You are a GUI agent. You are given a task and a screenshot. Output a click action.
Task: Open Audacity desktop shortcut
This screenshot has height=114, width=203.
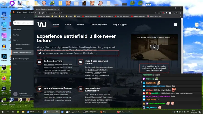(4, 47)
